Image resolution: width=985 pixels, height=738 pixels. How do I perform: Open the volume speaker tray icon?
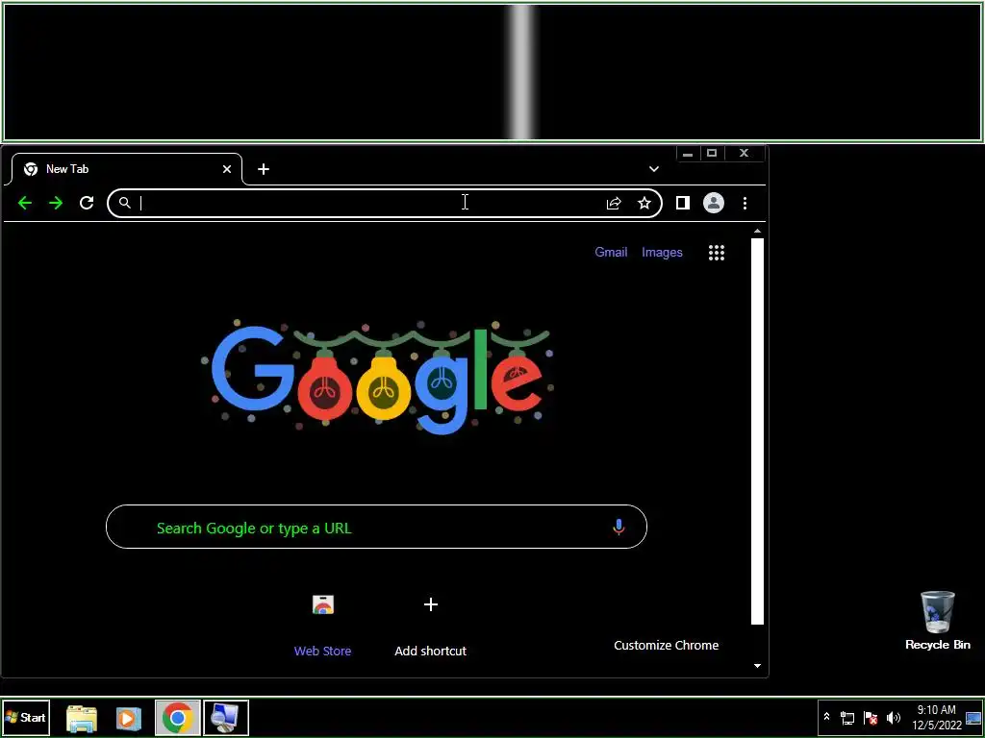894,717
